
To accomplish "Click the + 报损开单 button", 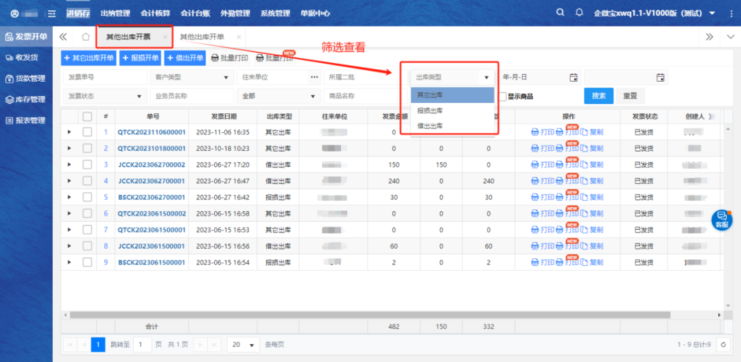I will [141, 58].
